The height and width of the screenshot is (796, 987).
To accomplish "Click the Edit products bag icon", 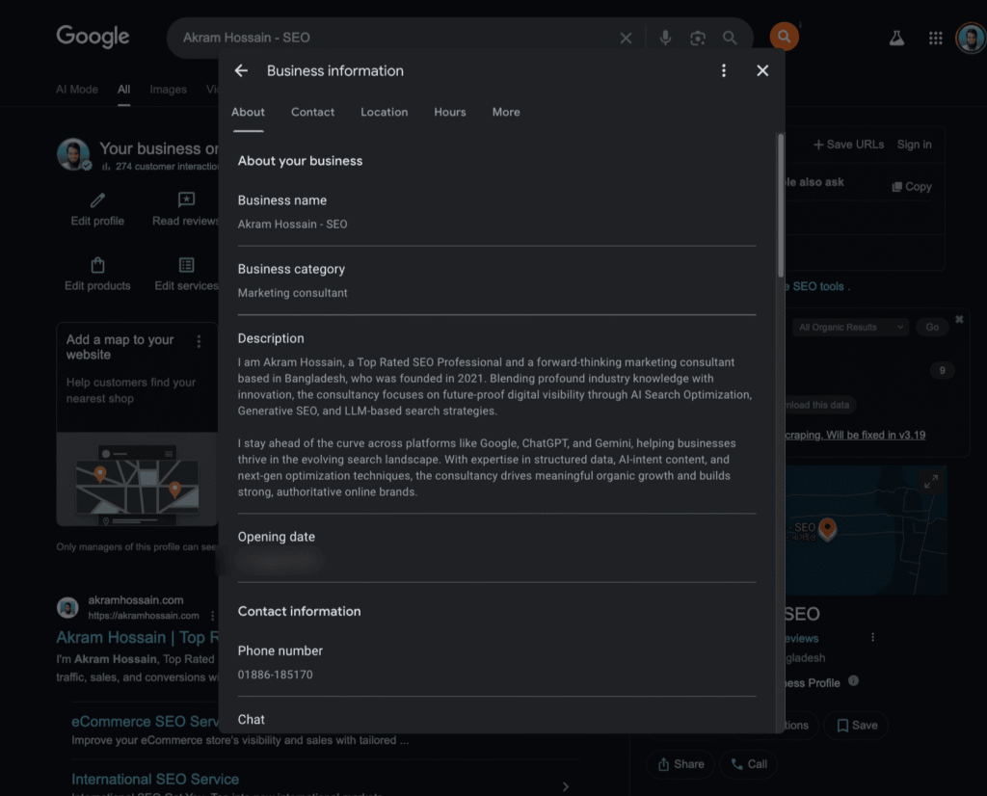I will tap(97, 266).
